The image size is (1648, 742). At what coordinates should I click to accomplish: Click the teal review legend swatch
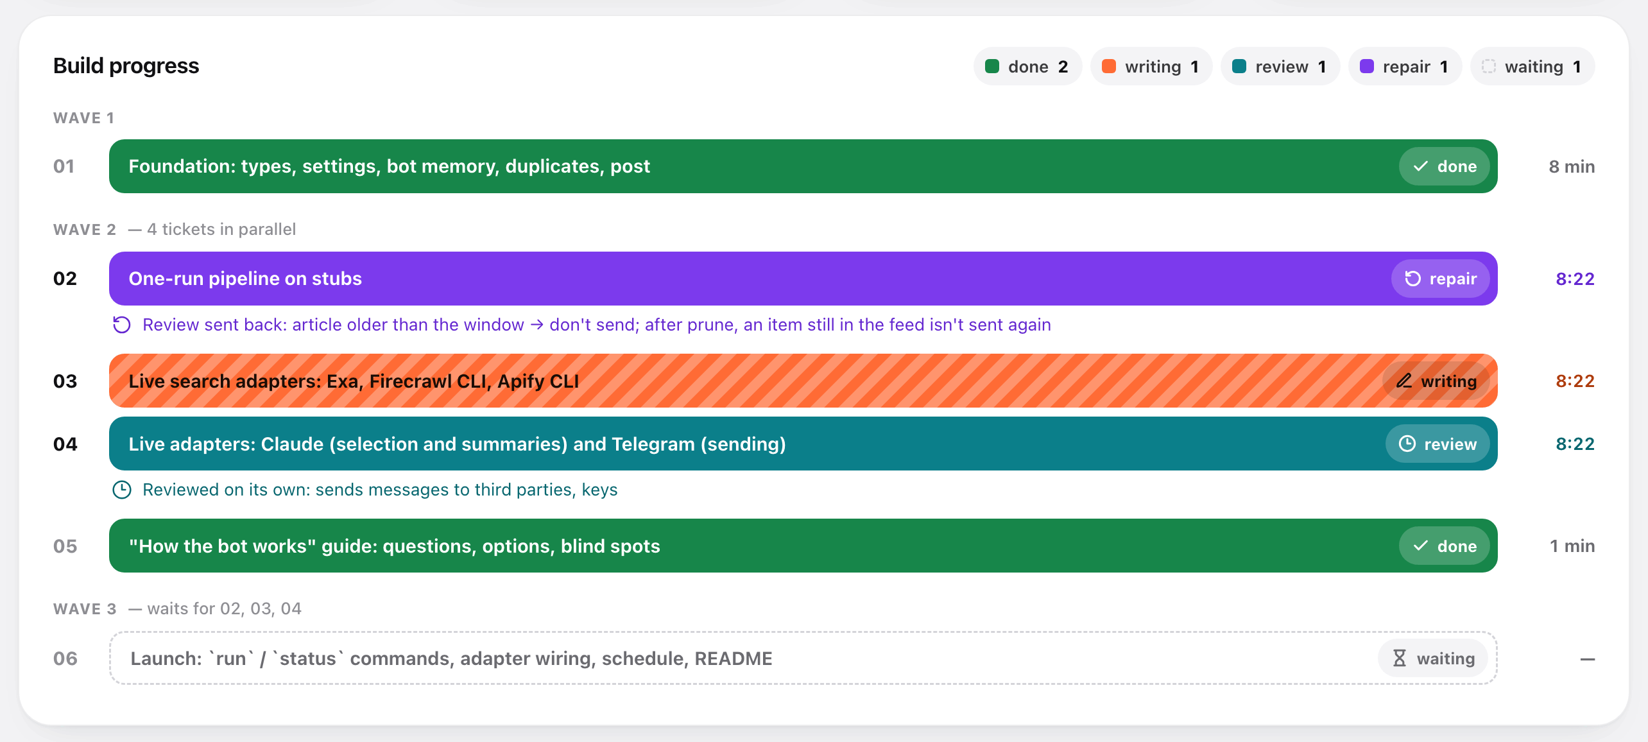click(x=1239, y=66)
